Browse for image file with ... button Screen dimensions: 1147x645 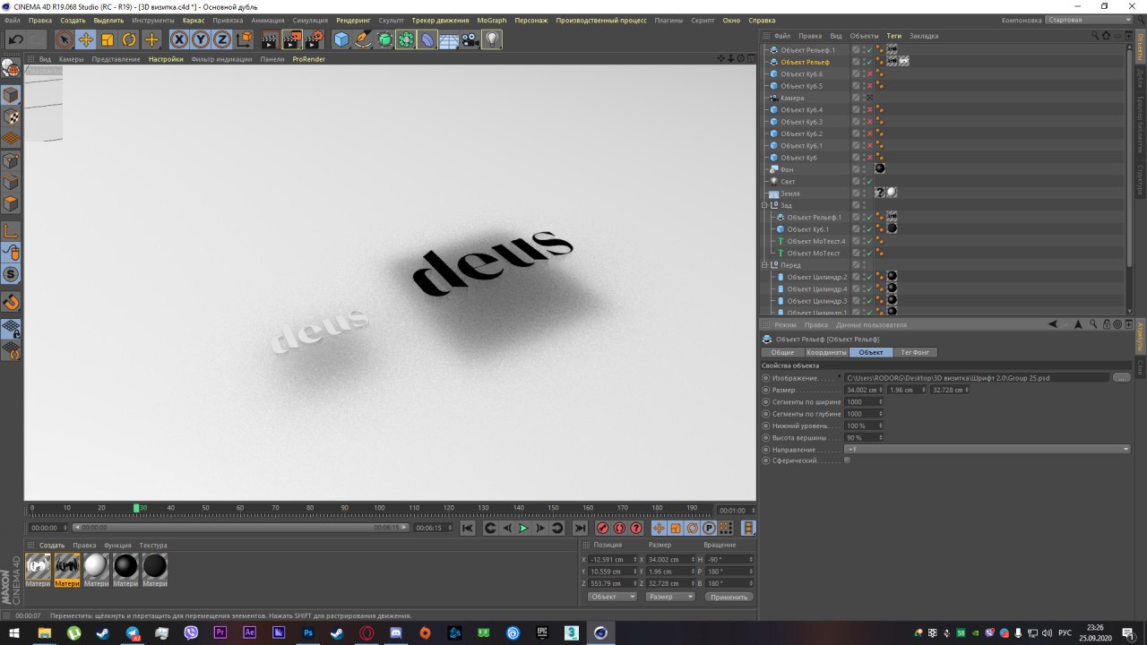coord(1121,378)
